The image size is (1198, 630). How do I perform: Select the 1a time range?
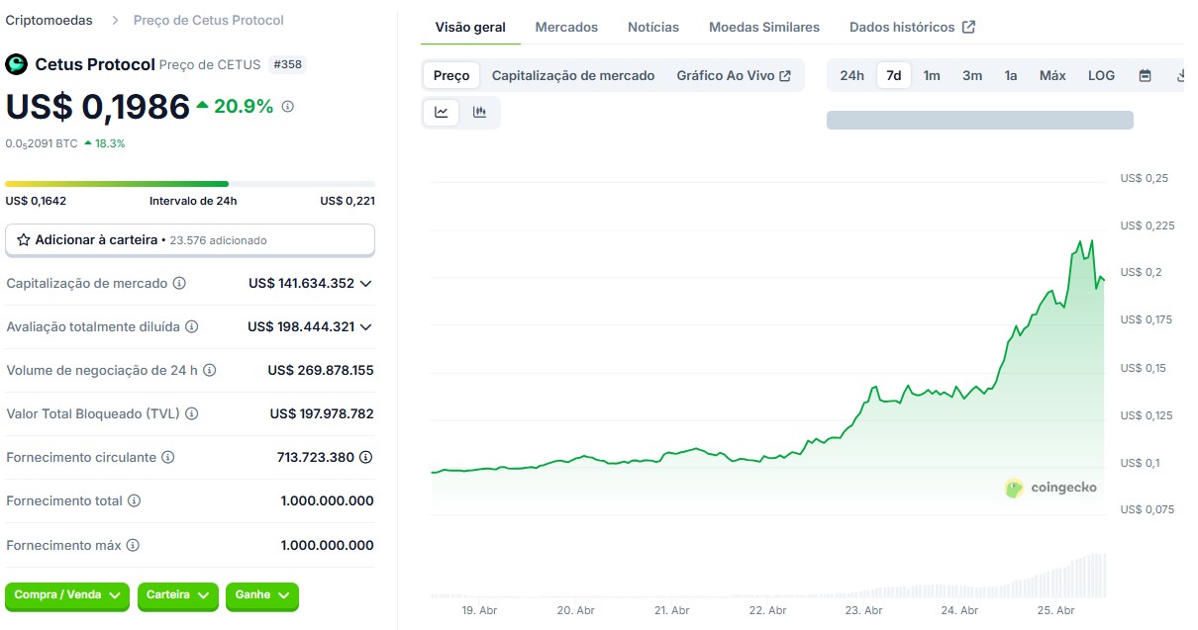[1011, 75]
